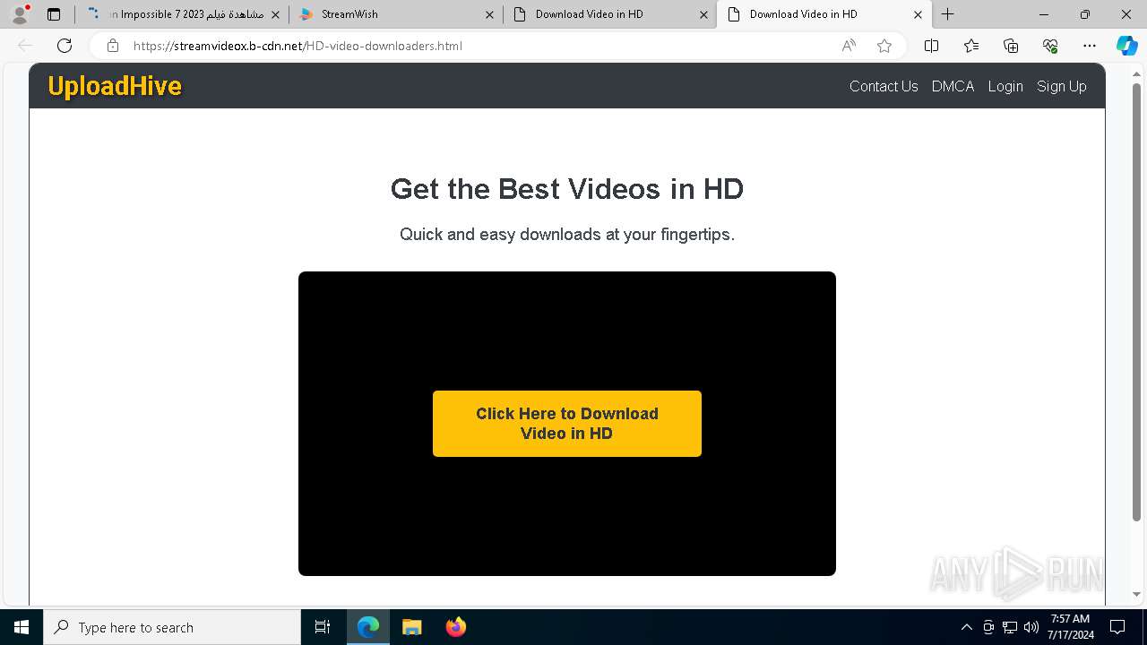Go to UploadHive home logo
The image size is (1147, 645).
pos(115,86)
